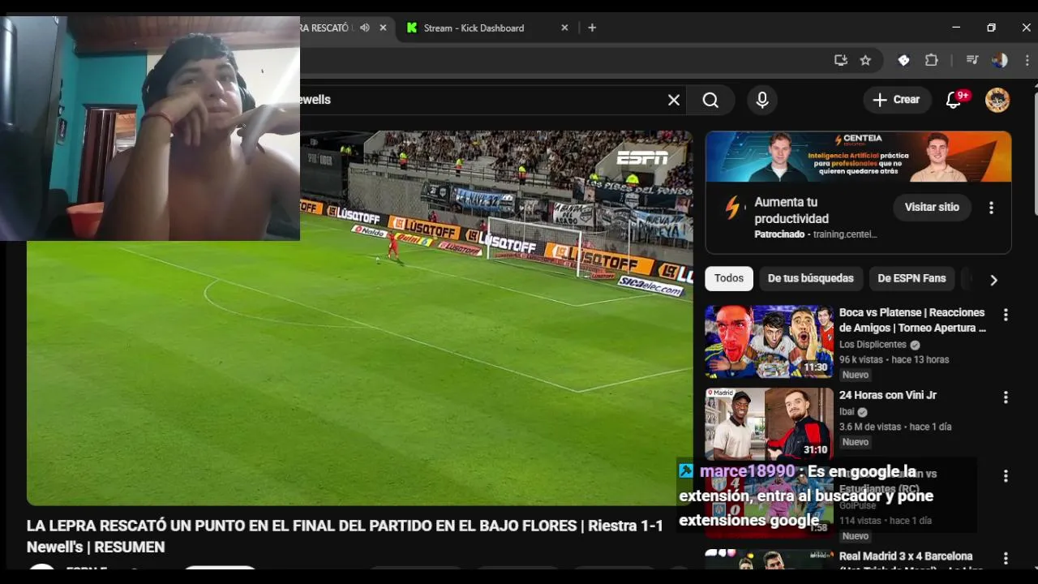1038x584 pixels.
Task: Click the 96 k vistas text
Action: (x=860, y=359)
